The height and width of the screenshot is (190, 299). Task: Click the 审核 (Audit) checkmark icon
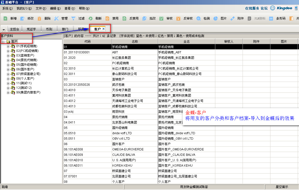(x=161, y=18)
